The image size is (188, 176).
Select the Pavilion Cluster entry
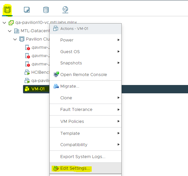click(x=38, y=39)
